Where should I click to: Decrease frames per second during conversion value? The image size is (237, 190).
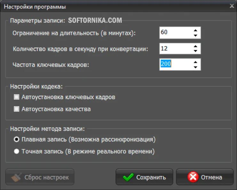tap(195, 51)
